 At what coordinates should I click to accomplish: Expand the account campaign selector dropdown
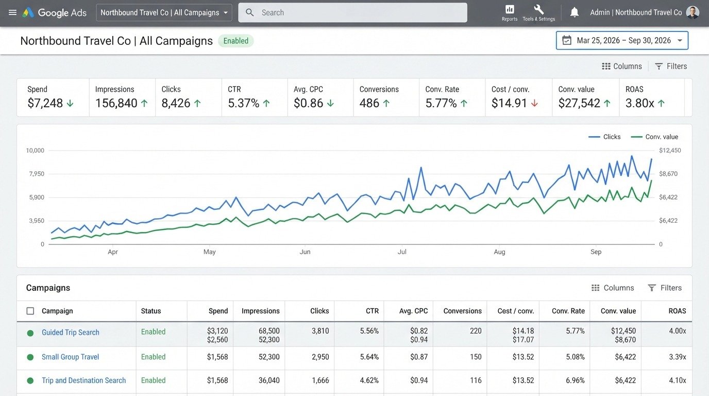click(x=164, y=12)
